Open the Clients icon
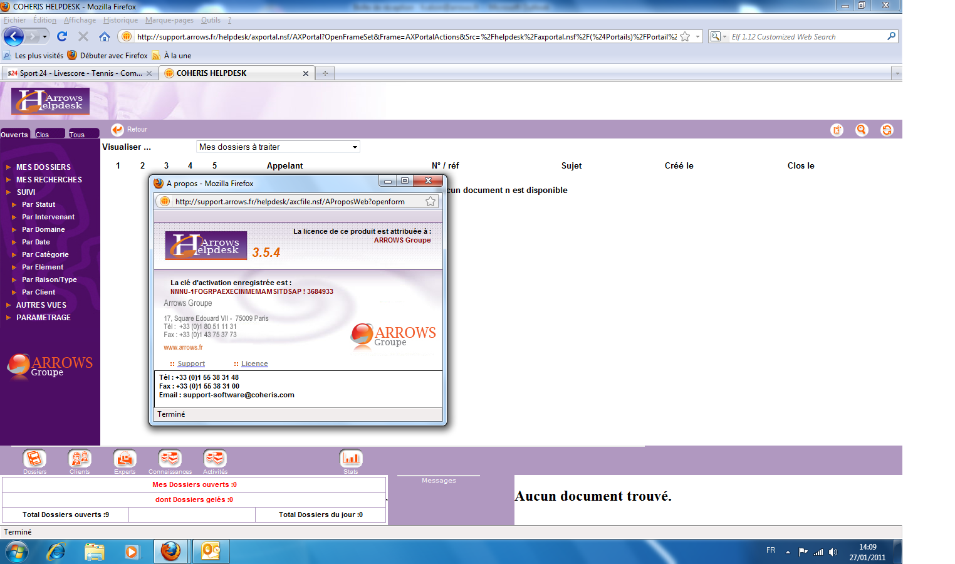The image size is (955, 564). coord(80,458)
